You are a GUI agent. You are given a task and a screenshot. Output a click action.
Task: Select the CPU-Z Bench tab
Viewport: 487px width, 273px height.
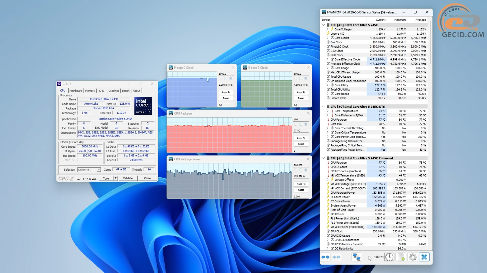click(126, 91)
